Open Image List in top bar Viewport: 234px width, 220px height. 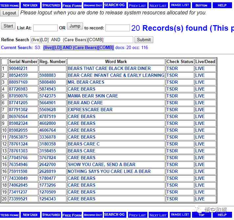(x=180, y=5)
